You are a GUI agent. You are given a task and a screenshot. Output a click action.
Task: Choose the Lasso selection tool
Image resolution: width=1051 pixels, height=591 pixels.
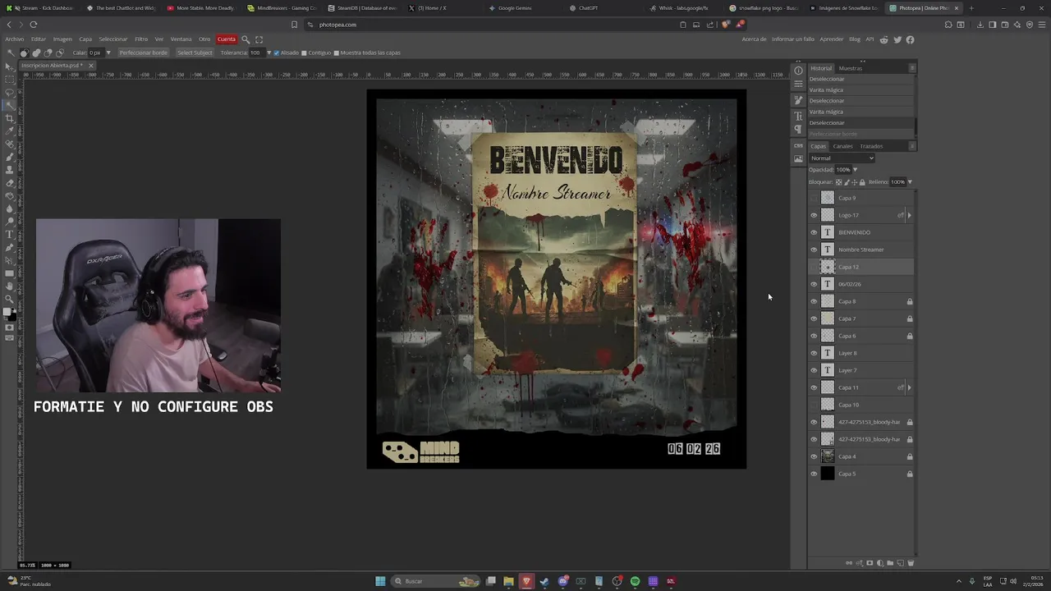tap(10, 92)
